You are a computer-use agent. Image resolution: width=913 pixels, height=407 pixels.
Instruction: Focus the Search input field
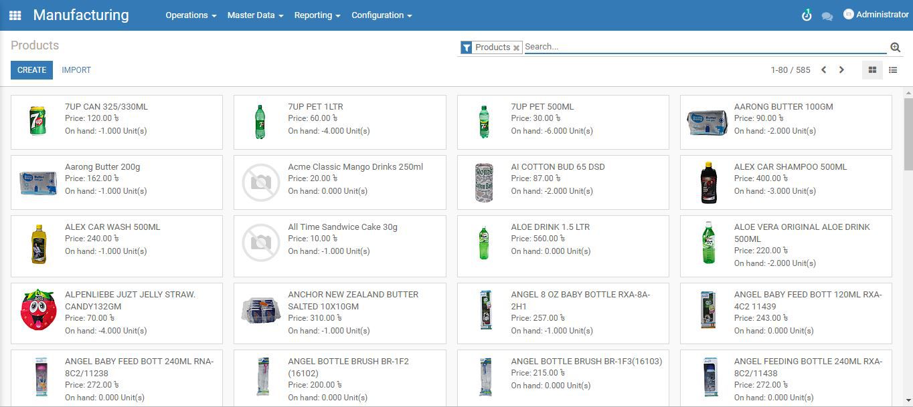click(705, 47)
